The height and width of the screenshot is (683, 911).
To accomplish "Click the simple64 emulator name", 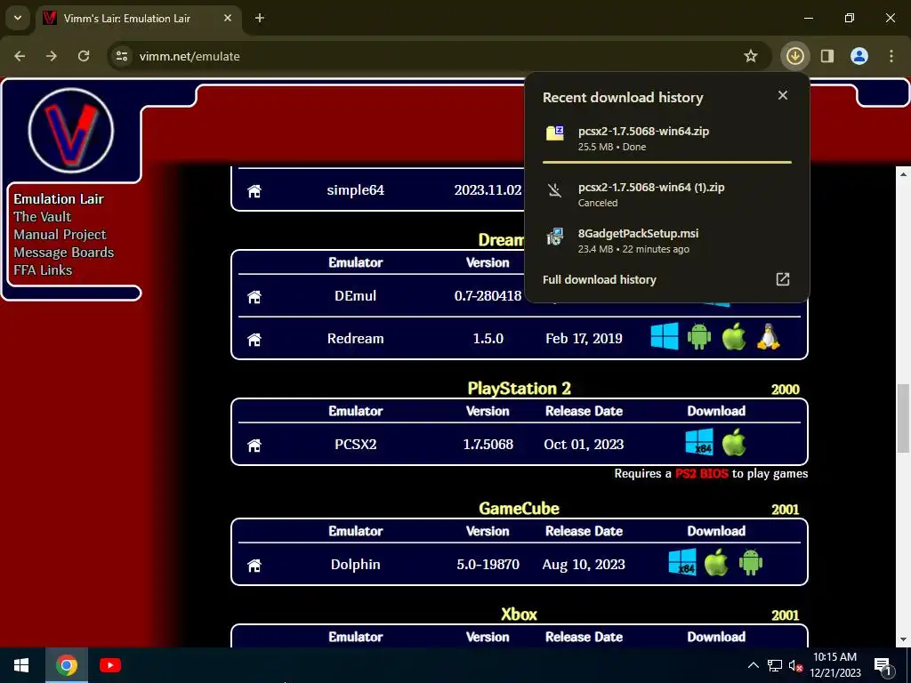I will [356, 190].
